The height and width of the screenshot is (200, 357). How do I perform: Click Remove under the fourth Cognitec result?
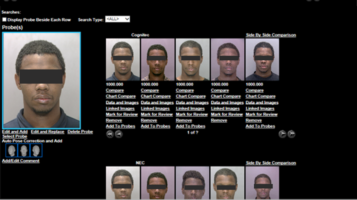pyautogui.click(x=219, y=120)
